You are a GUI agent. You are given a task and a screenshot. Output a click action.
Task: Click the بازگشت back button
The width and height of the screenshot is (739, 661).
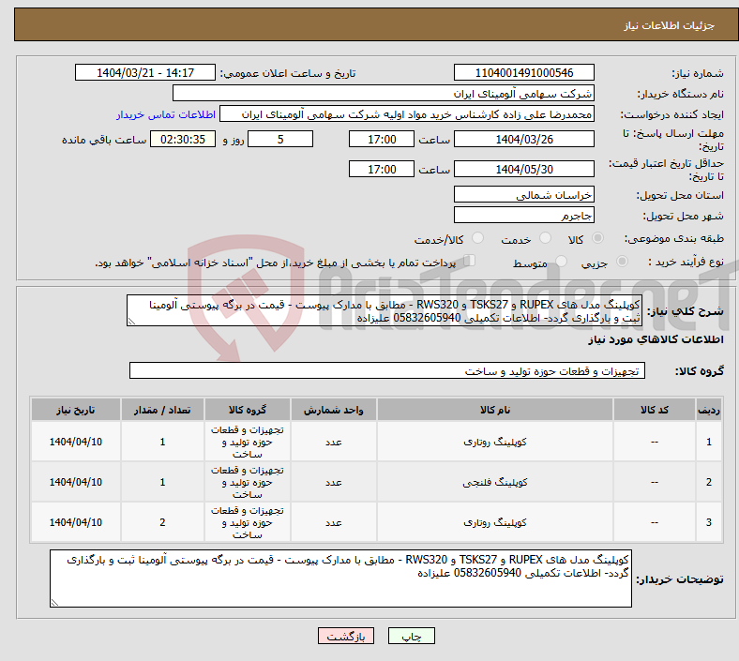pos(345,636)
